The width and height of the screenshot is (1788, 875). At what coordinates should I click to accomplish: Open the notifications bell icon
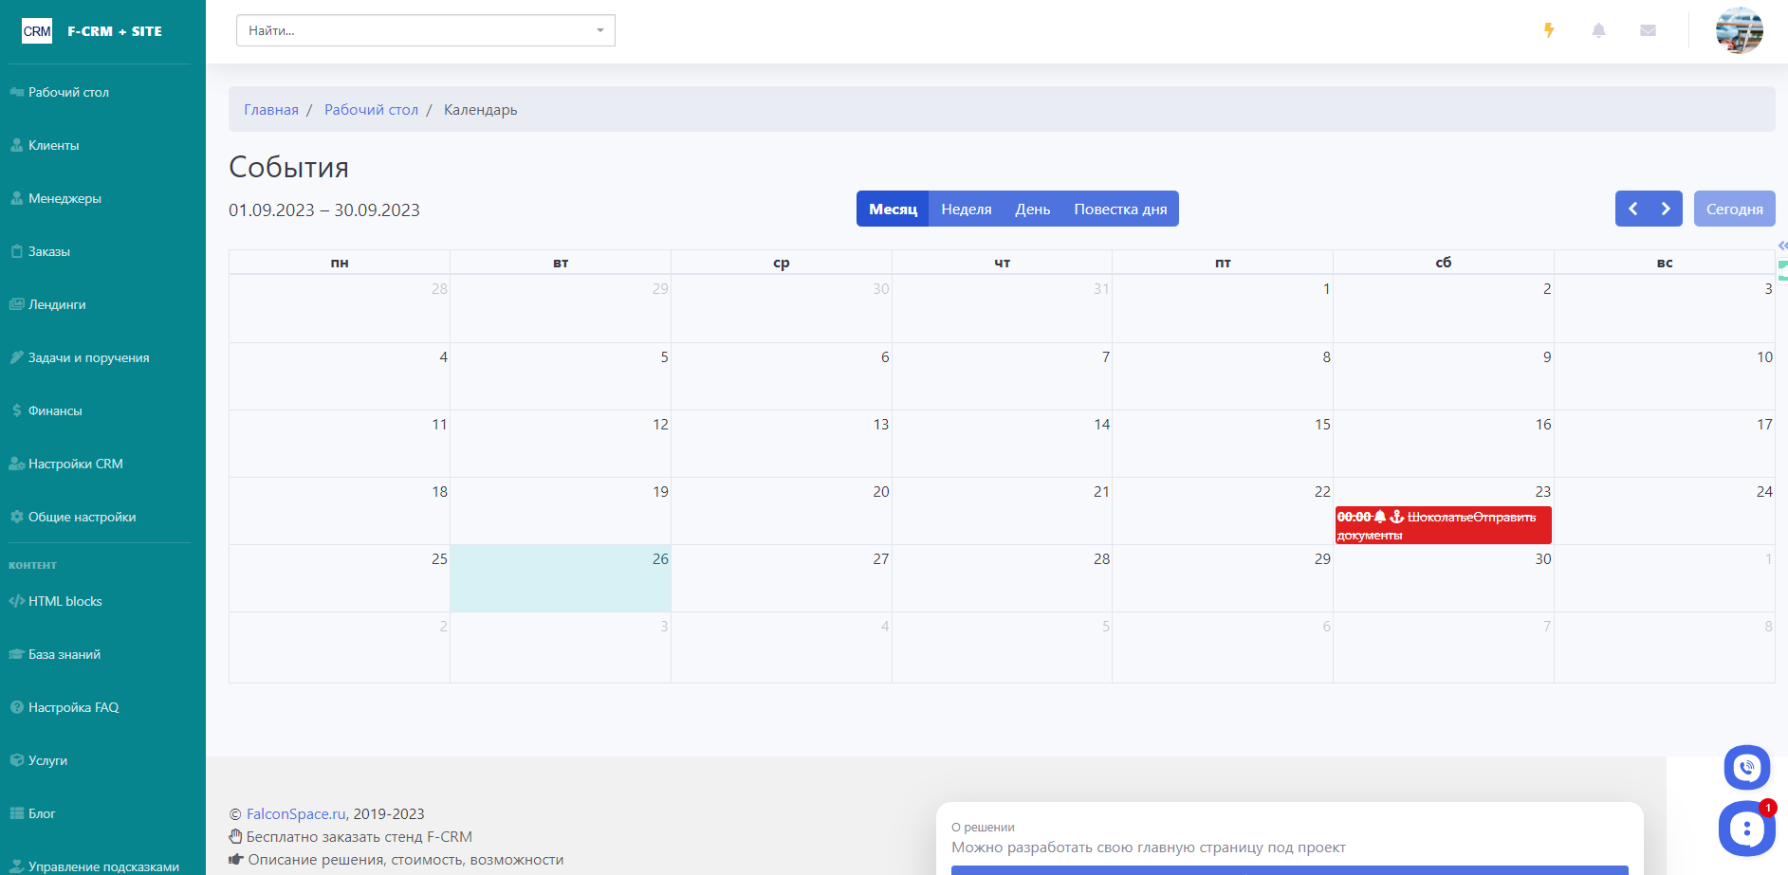click(1598, 30)
